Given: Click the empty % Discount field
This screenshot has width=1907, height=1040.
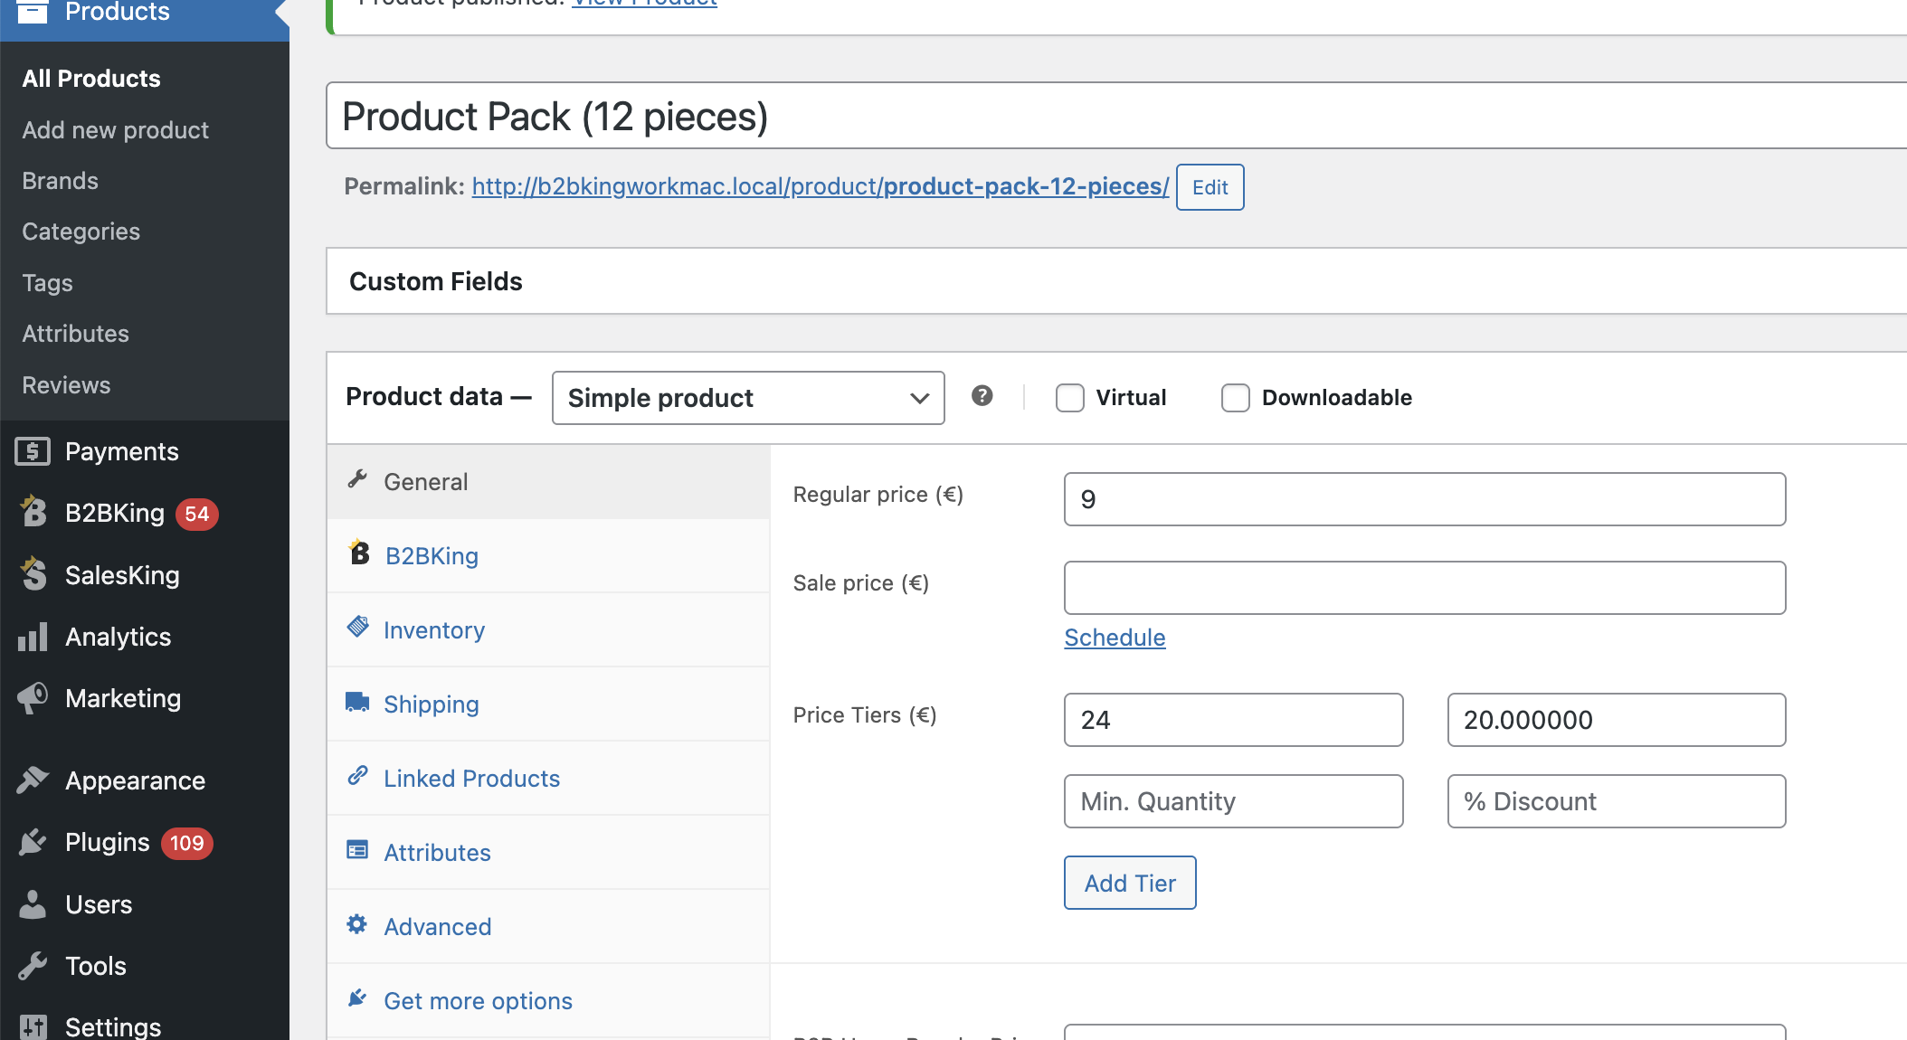Looking at the screenshot, I should tap(1617, 801).
